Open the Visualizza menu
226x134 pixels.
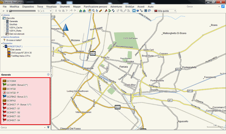pos(51,7)
